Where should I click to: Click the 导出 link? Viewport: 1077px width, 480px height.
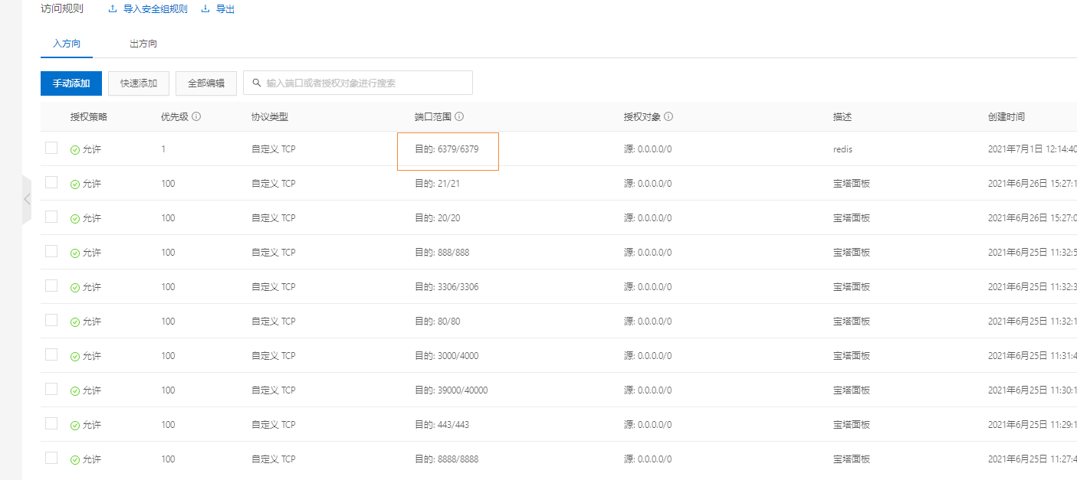coord(225,9)
